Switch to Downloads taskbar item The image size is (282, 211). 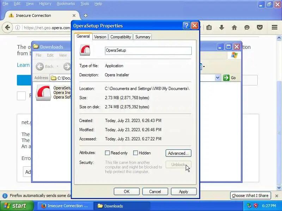pyautogui.click(x=122, y=206)
